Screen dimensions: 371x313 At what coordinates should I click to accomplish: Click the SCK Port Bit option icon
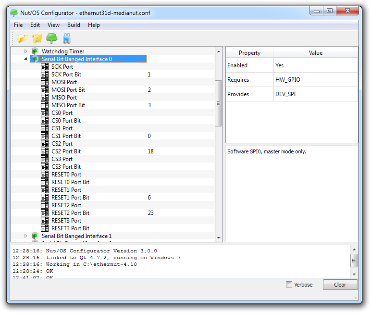pos(45,75)
